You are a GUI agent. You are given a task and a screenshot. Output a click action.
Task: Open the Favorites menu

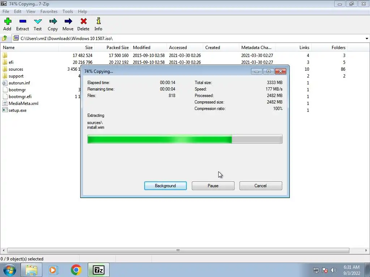pyautogui.click(x=49, y=11)
